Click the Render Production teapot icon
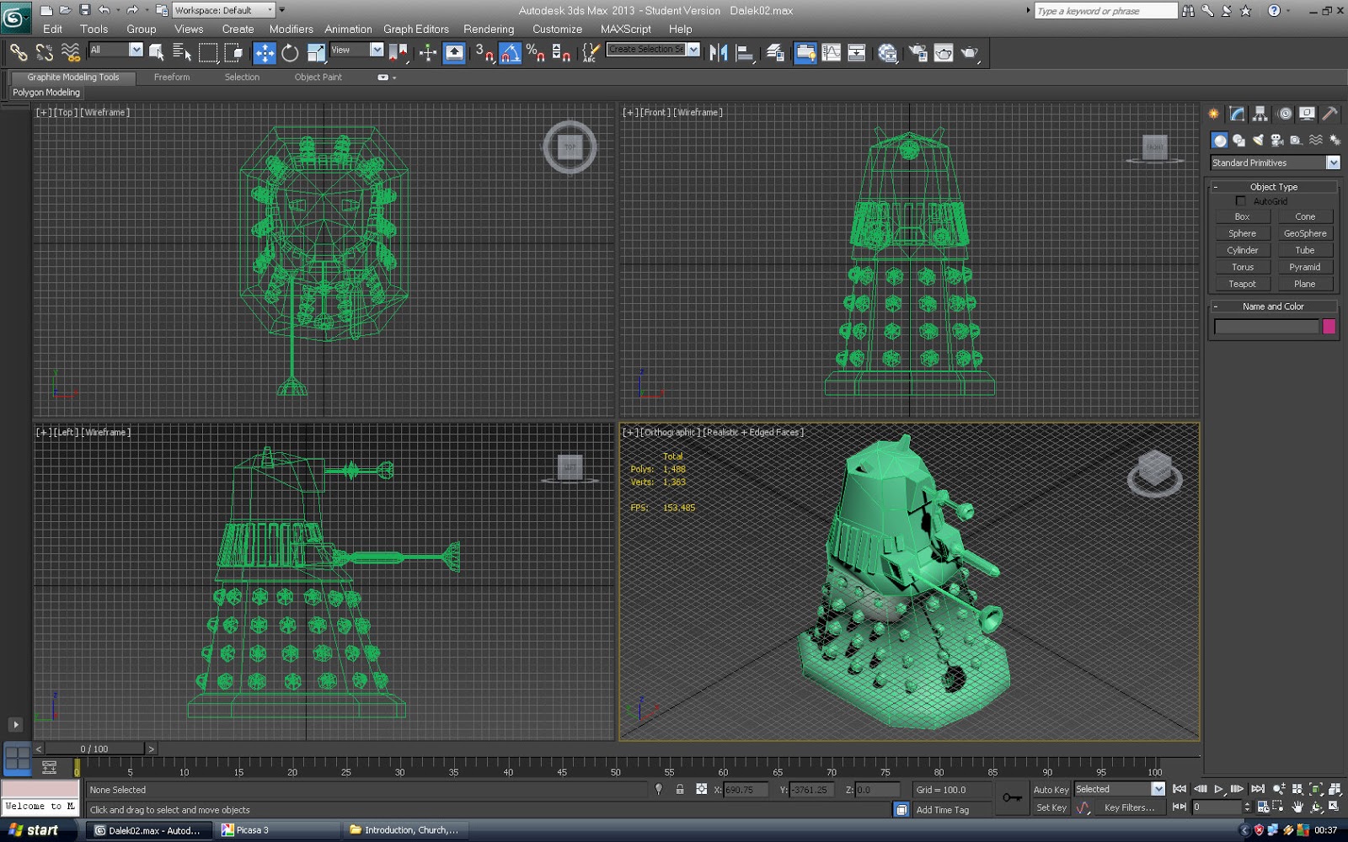This screenshot has width=1348, height=842. (x=970, y=53)
